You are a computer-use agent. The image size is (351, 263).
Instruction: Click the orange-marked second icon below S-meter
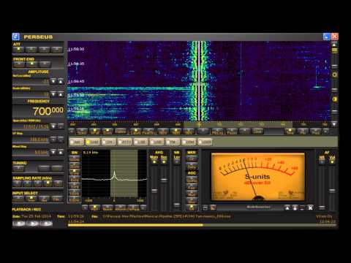point(213,207)
